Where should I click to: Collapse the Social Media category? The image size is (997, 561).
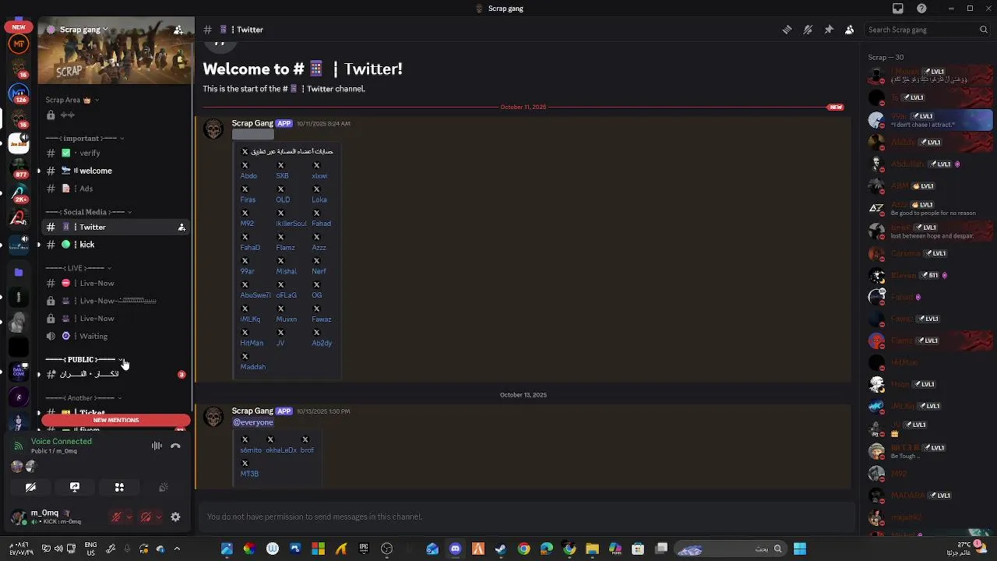coord(88,212)
